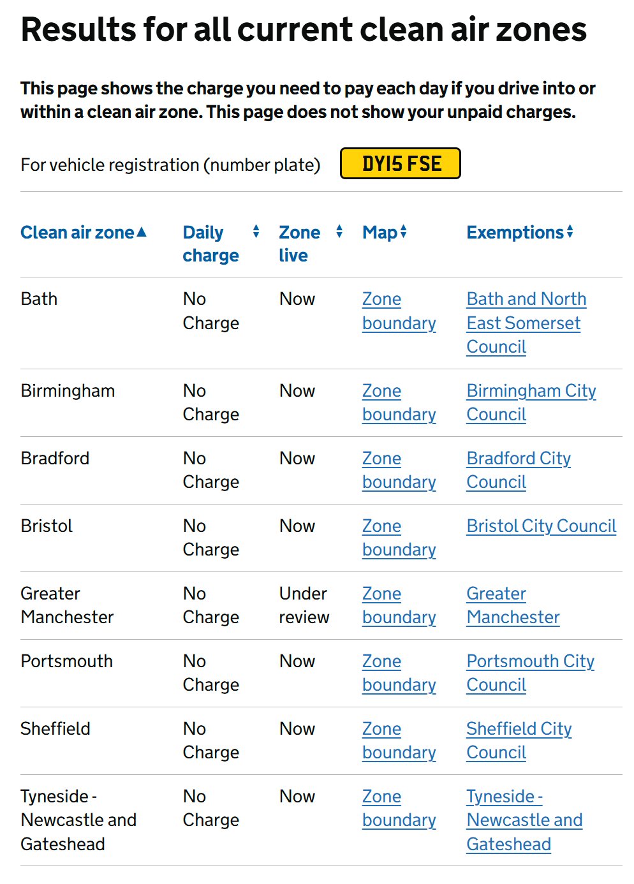View Birmingham zone boundary map
Image resolution: width=634 pixels, height=884 pixels.
(x=399, y=402)
